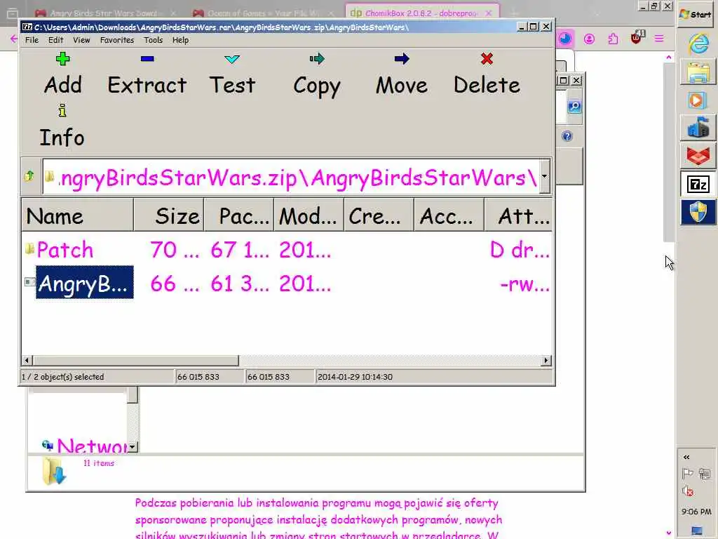Click the browser account profile icon
This screenshot has height=539, width=718.
(589, 39)
